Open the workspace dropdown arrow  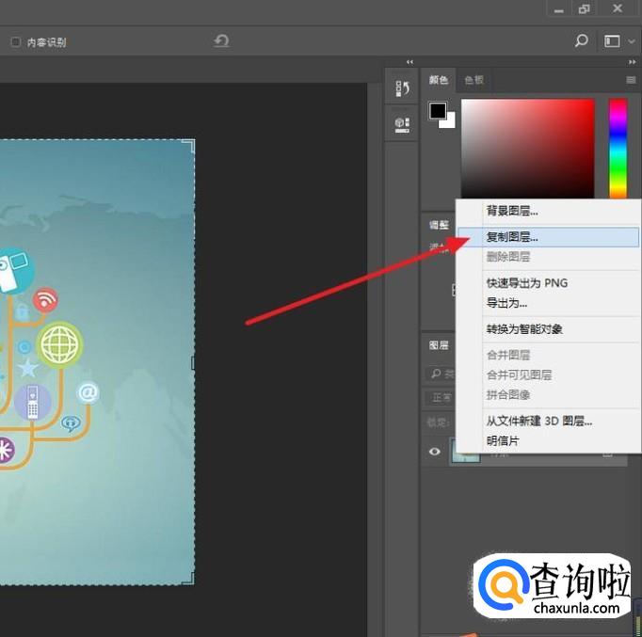pos(631,41)
